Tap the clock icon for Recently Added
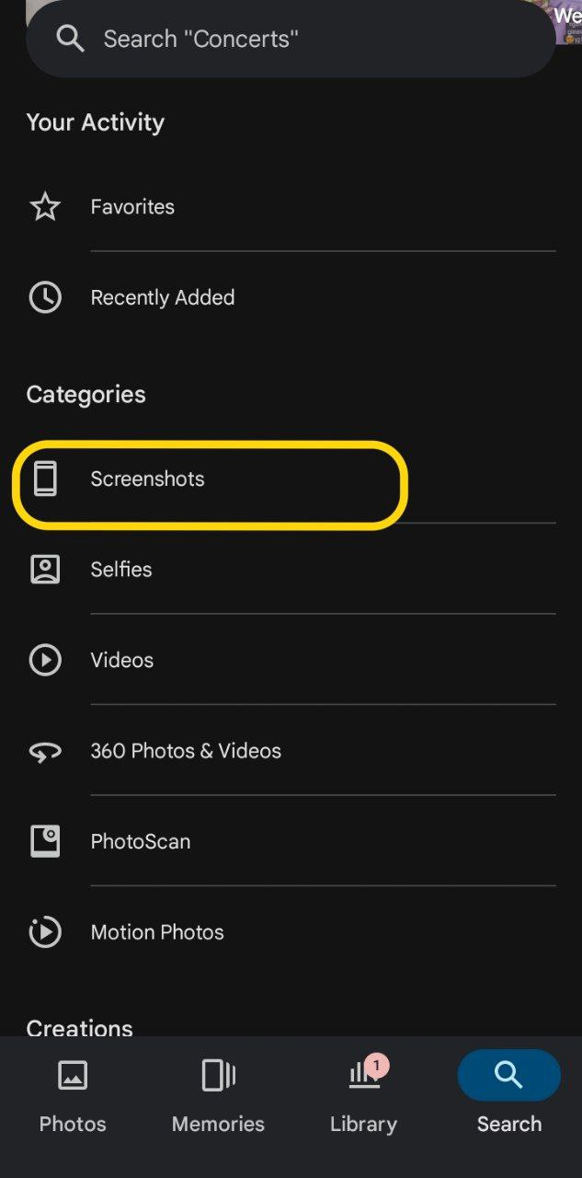The height and width of the screenshot is (1178, 582). coord(45,297)
